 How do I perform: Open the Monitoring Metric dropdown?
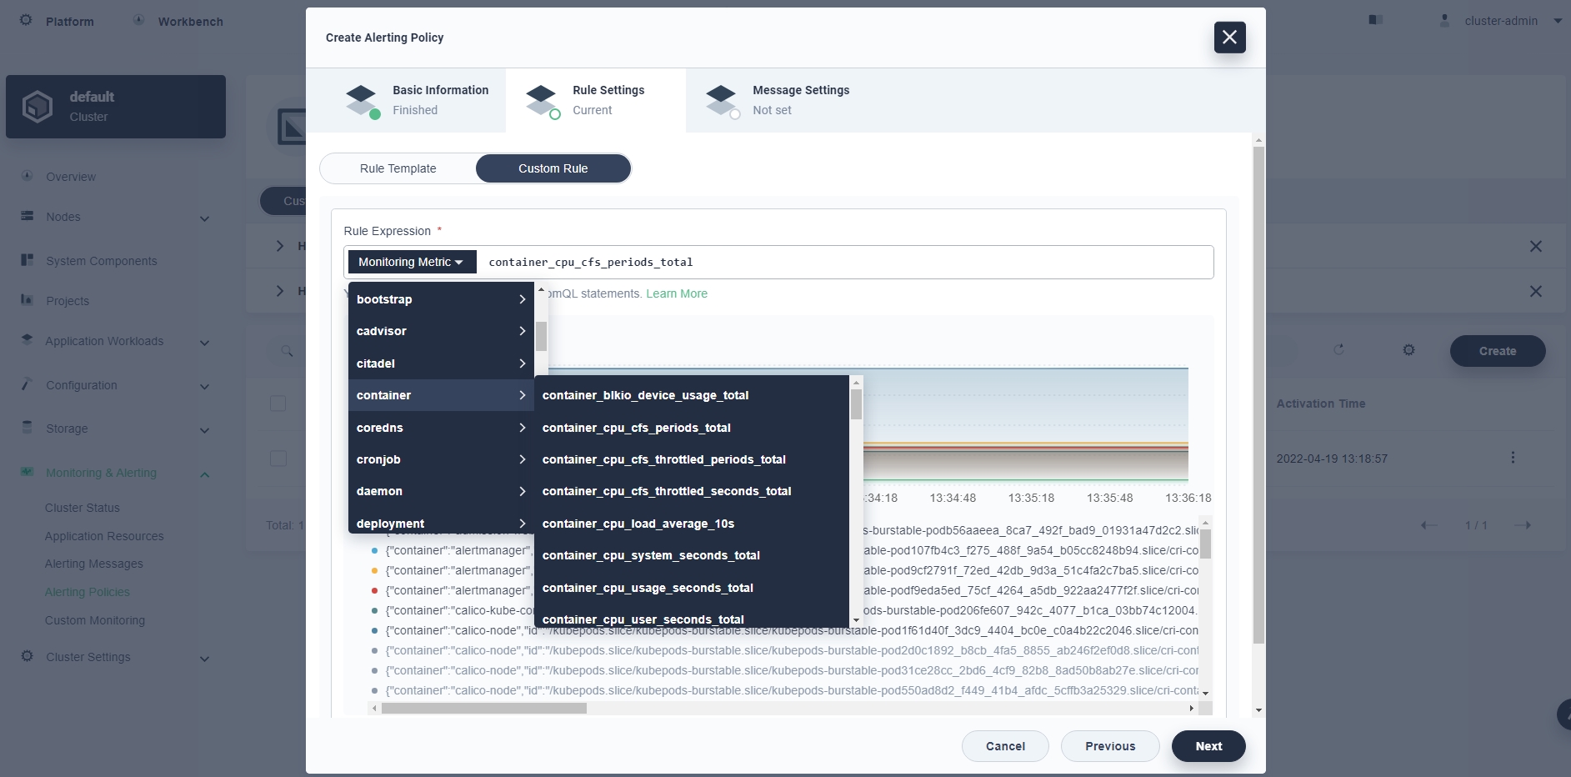point(411,262)
